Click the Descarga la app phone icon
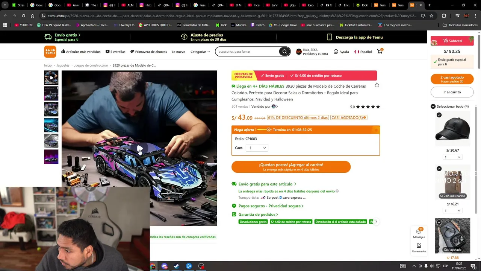 coord(330,37)
